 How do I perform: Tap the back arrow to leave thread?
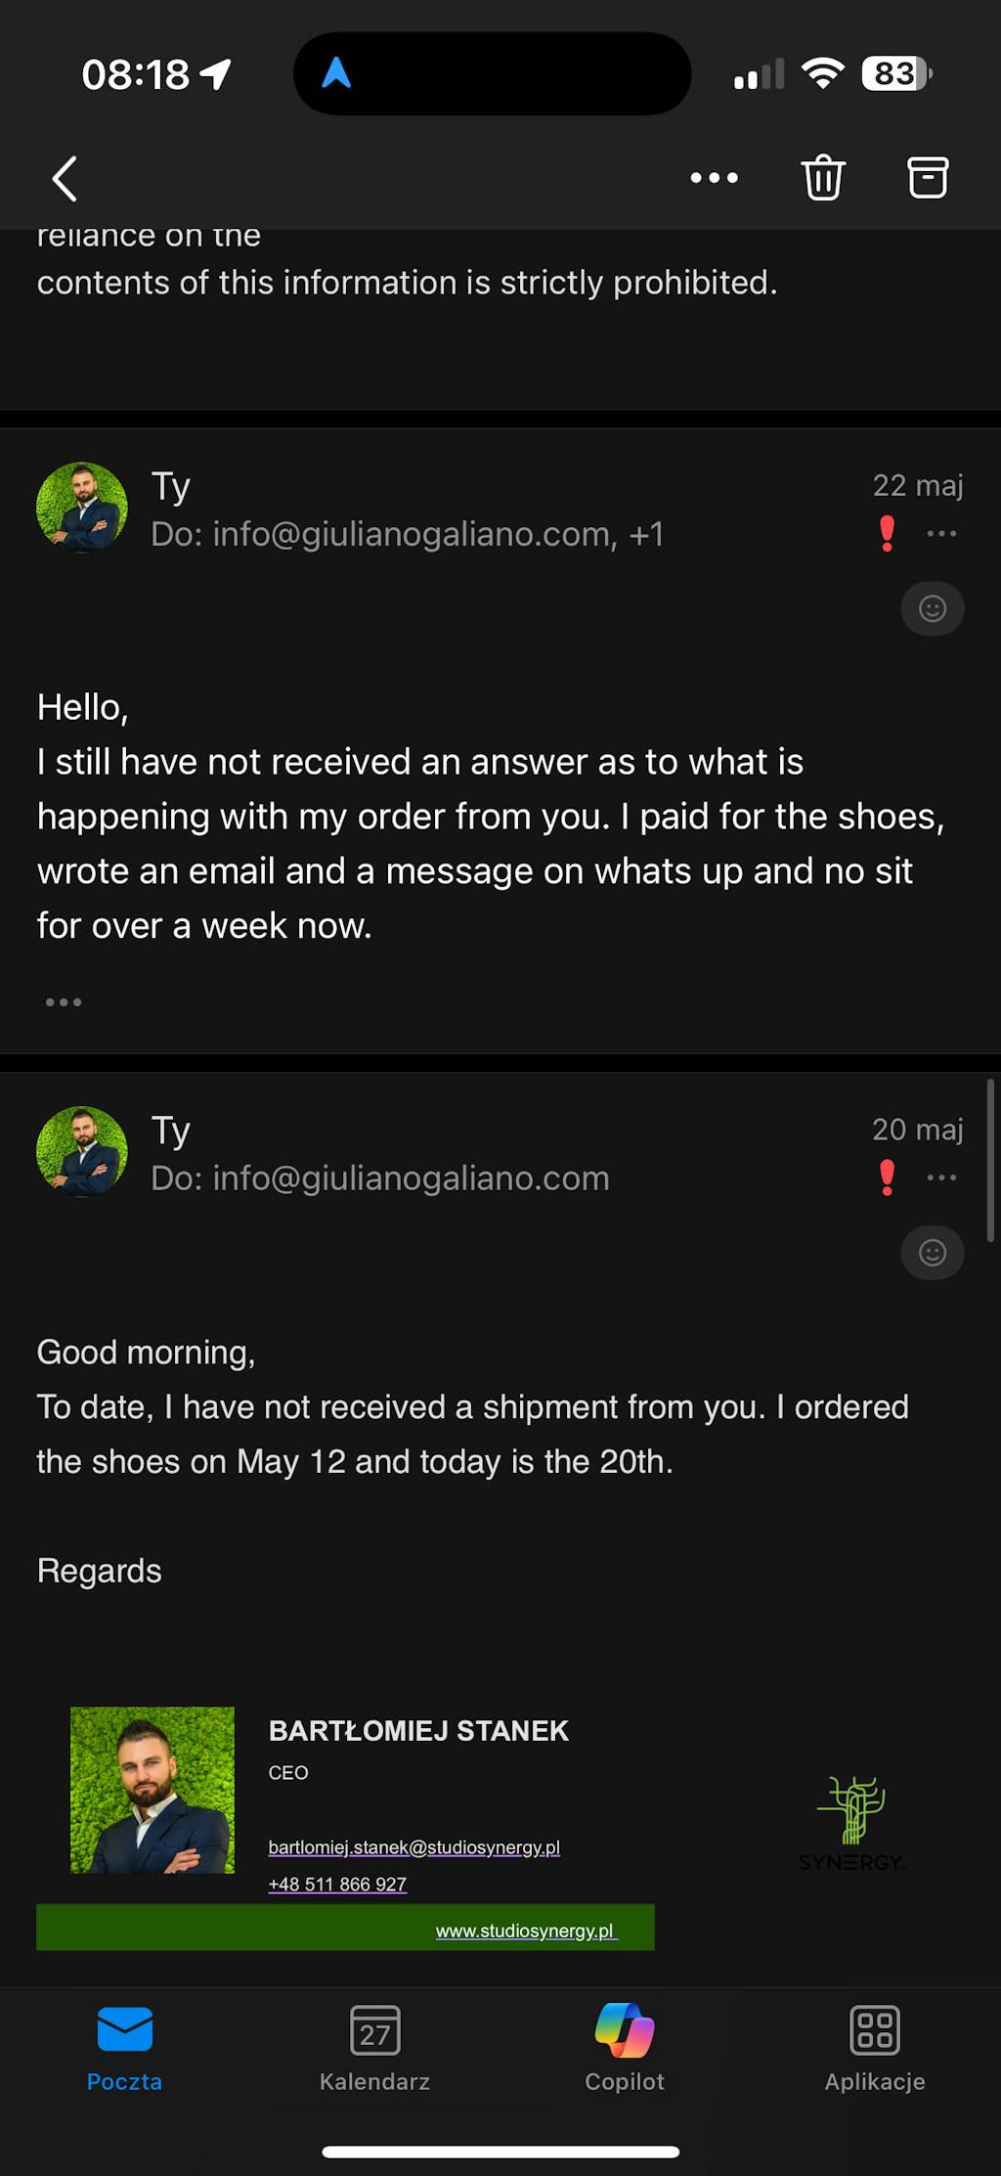pyautogui.click(x=65, y=179)
